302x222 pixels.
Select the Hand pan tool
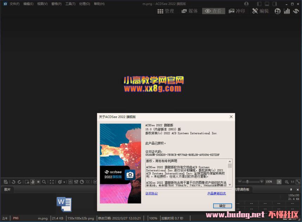point(33,182)
